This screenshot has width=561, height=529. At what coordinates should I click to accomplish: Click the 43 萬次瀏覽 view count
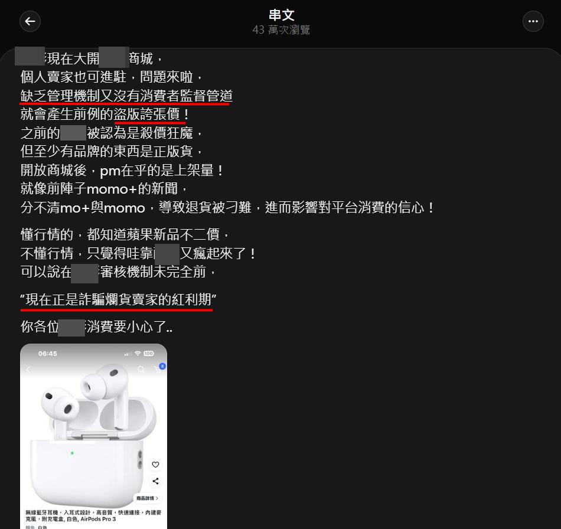(x=281, y=30)
